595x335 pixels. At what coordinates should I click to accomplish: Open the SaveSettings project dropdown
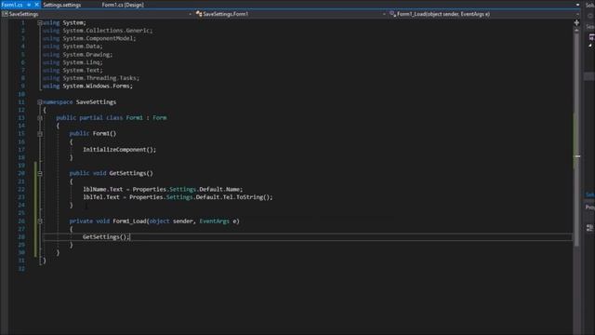tap(97, 14)
